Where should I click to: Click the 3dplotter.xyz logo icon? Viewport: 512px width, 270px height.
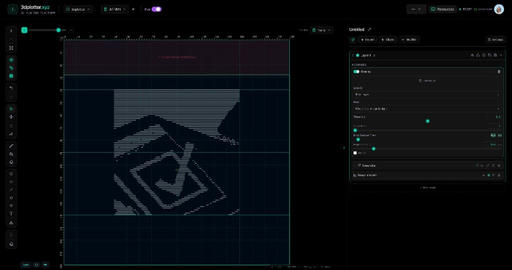pos(12,9)
